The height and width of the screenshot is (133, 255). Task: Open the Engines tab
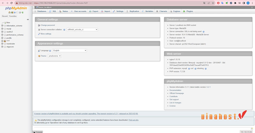175,11
